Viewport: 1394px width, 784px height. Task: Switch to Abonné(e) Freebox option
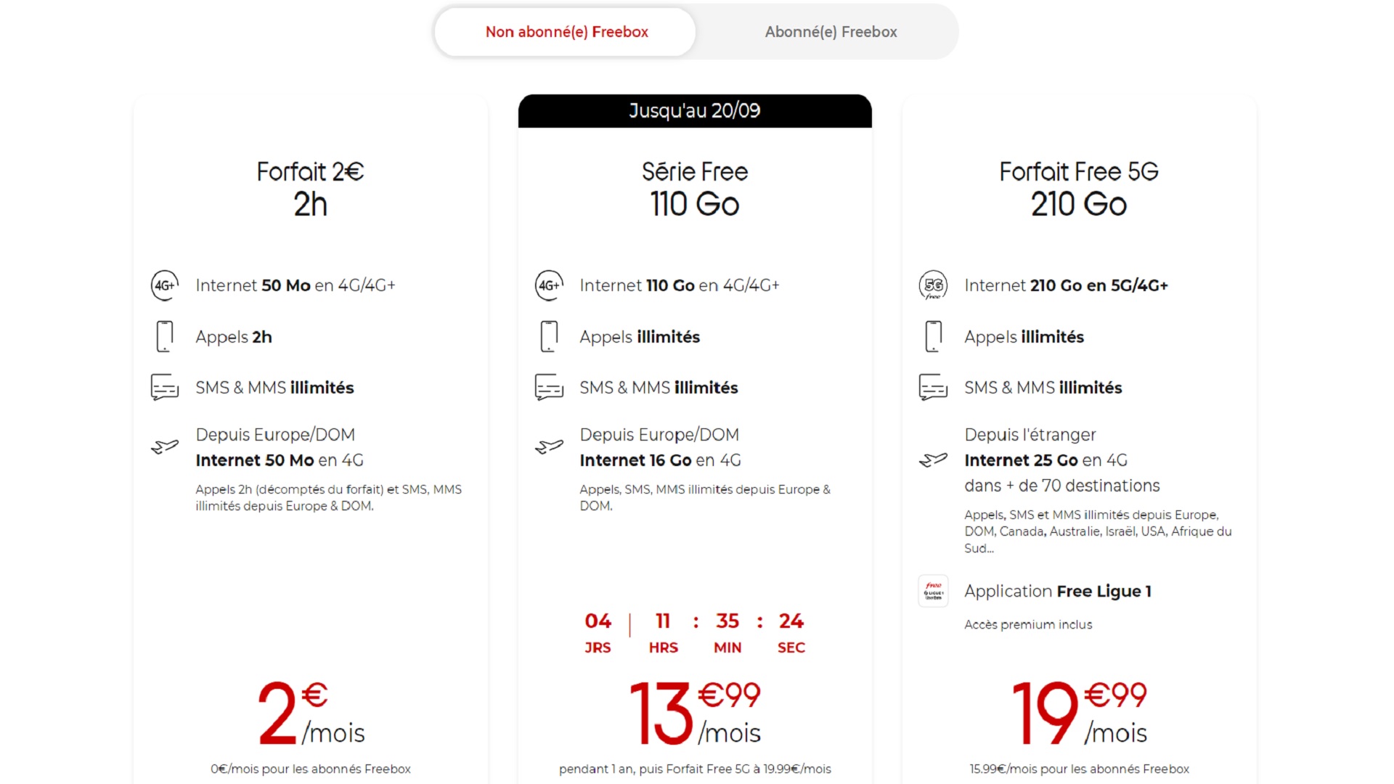(831, 32)
